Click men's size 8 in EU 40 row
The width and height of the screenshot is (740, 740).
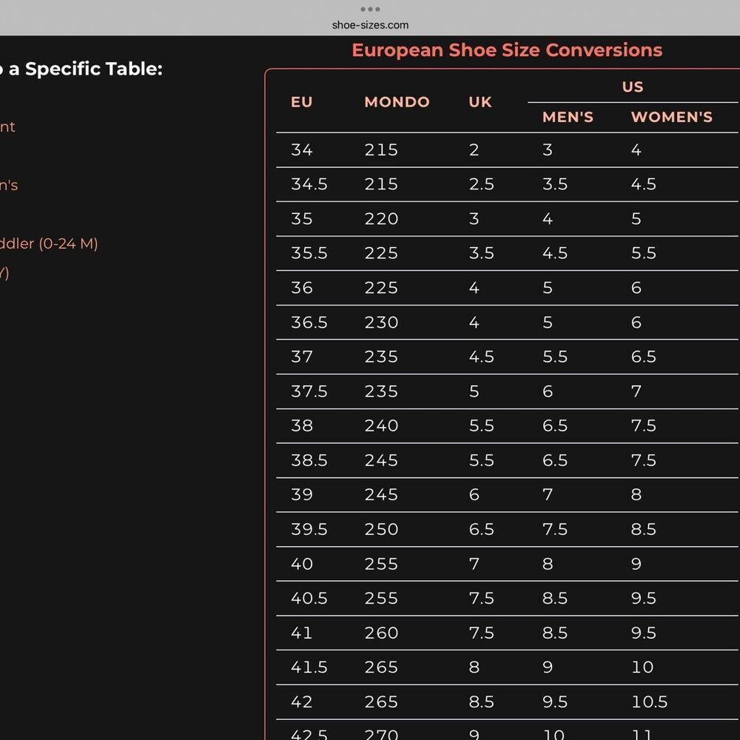(548, 563)
